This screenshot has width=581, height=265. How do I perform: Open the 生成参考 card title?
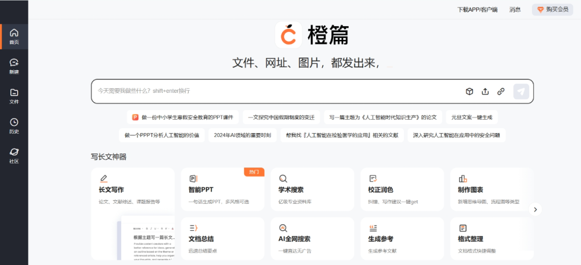click(x=380, y=239)
